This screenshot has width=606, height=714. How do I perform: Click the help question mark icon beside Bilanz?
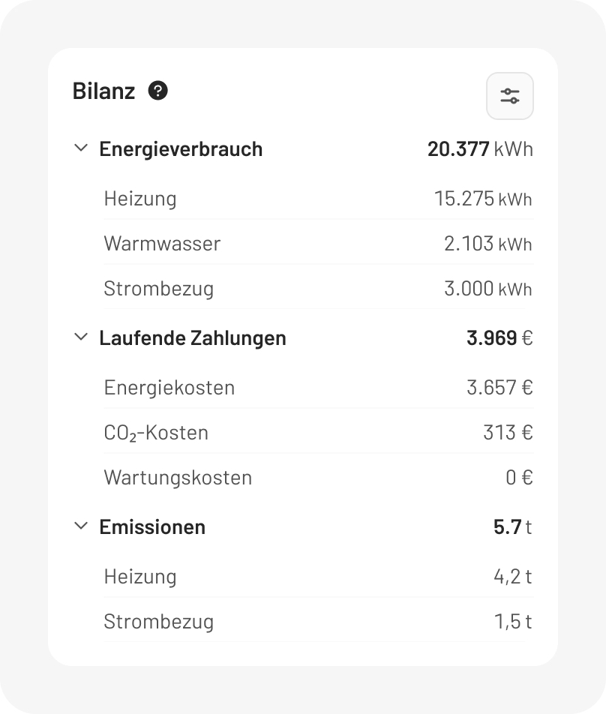158,91
